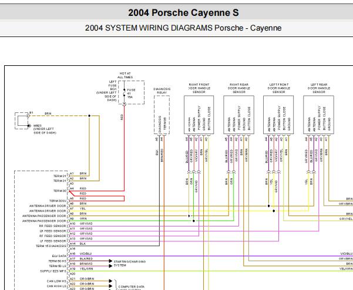Select the "STARTING/CHARGING SYSTEM" reference text

tap(130, 264)
